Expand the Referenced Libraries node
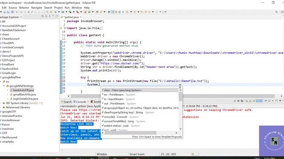 tap(1, 107)
